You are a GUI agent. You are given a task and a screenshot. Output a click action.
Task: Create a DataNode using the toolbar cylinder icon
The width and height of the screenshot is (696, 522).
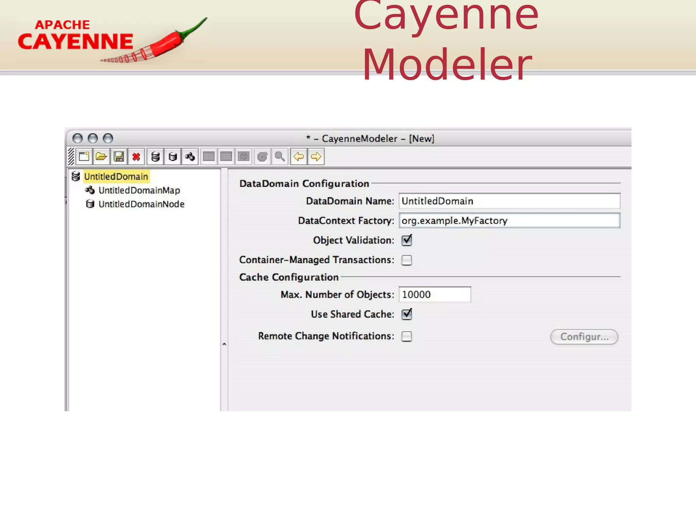pyautogui.click(x=173, y=157)
